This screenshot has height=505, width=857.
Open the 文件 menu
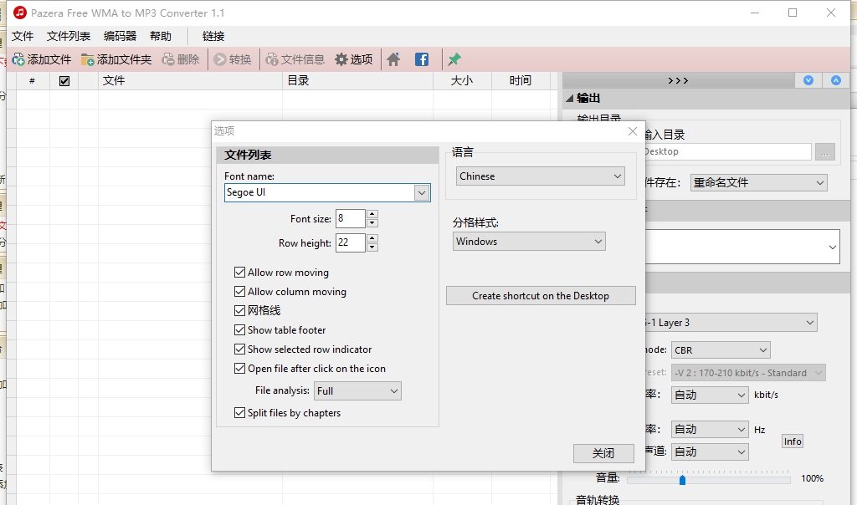coord(23,36)
